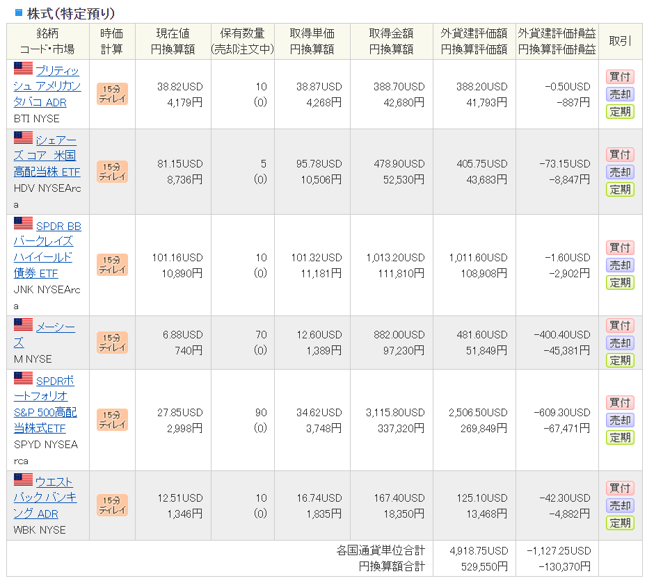This screenshot has height=583, width=647.
Task: Click the 27.85USD current price
Action: tap(180, 413)
